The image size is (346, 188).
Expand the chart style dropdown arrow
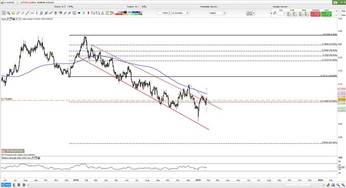click(254, 13)
